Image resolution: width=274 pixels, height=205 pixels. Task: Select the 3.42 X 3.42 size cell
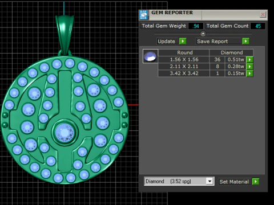click(184, 73)
